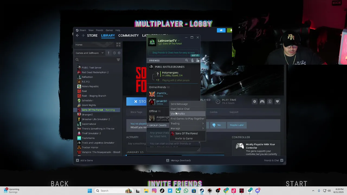
Task: Switch to the COMMUNITY tab
Action: click(x=128, y=35)
